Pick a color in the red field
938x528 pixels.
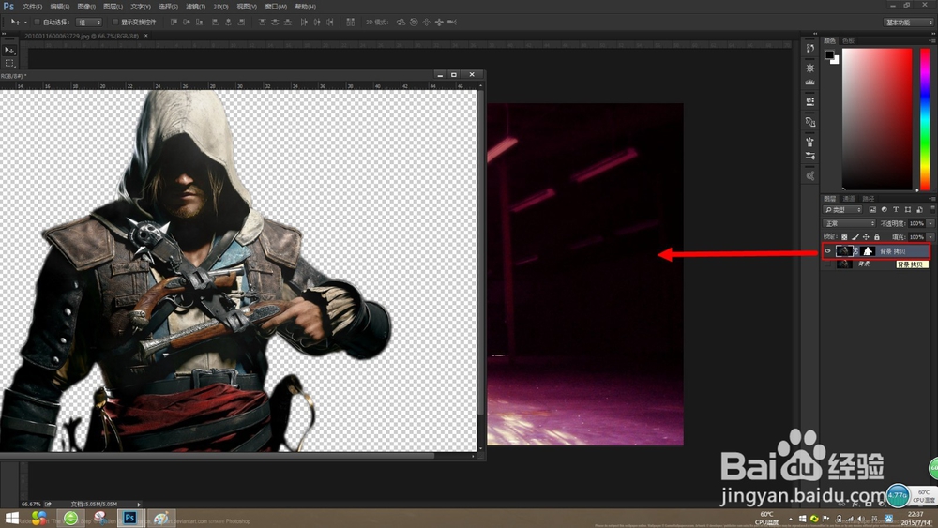(877, 119)
